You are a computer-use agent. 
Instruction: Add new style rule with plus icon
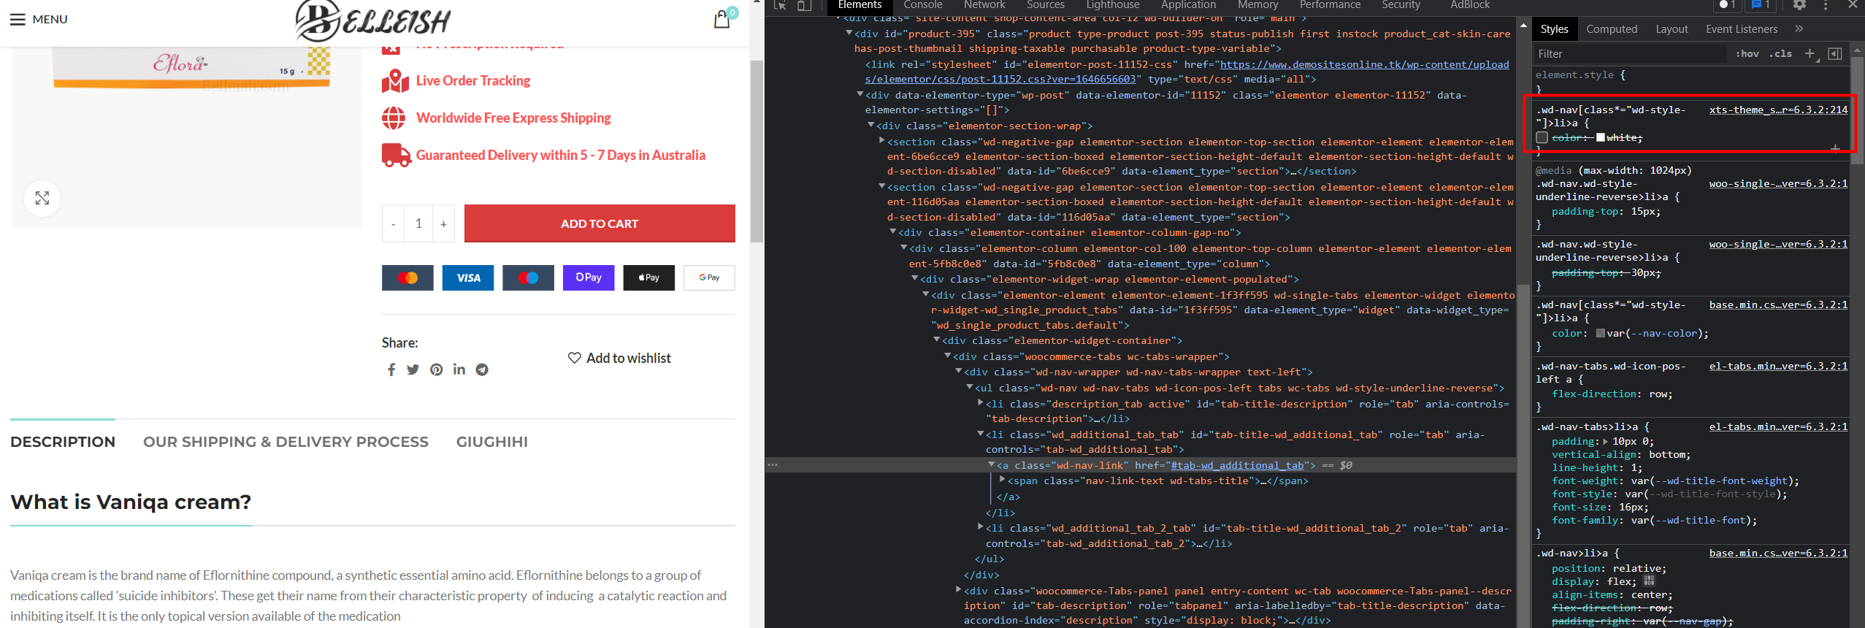[1810, 53]
